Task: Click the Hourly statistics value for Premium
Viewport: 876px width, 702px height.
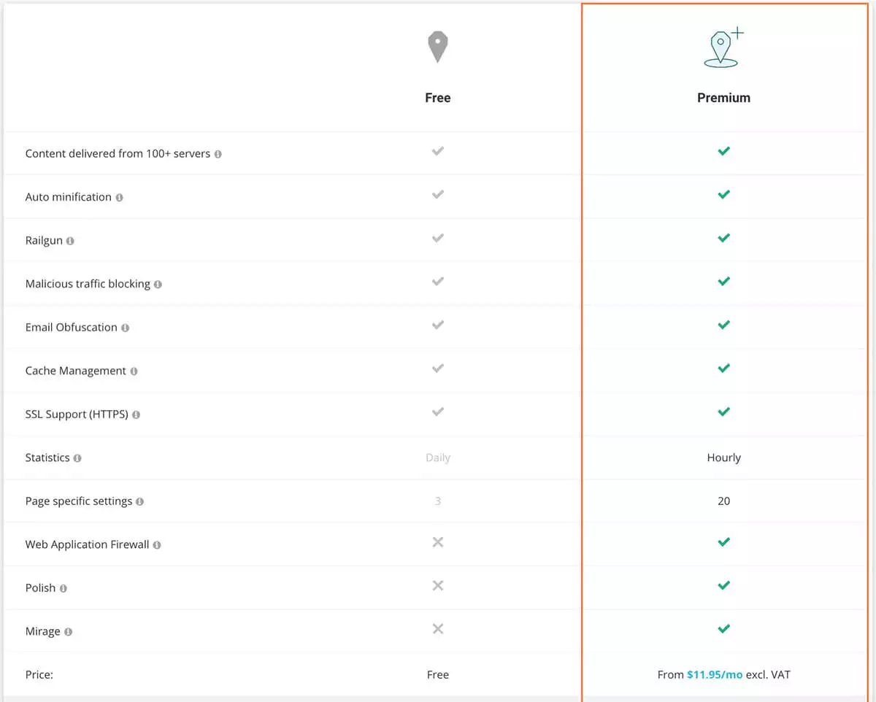Action: (x=723, y=458)
